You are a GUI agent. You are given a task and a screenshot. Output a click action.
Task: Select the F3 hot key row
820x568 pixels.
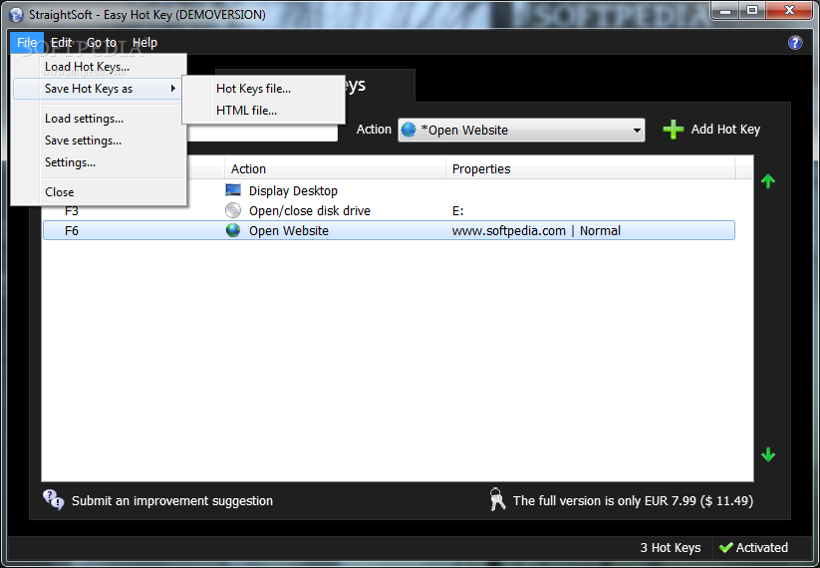(389, 211)
